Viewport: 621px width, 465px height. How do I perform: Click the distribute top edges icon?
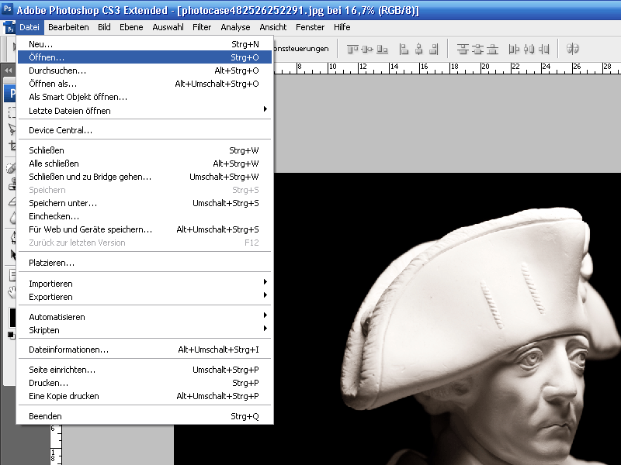click(x=463, y=49)
